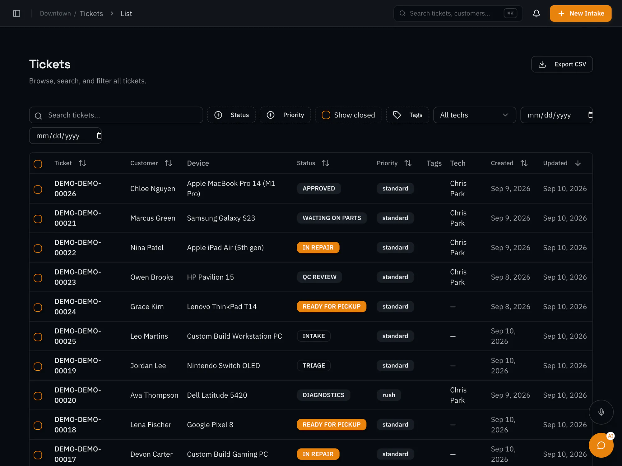Viewport: 622px width, 466px height.
Task: Expand the All techs dropdown
Action: click(x=475, y=115)
